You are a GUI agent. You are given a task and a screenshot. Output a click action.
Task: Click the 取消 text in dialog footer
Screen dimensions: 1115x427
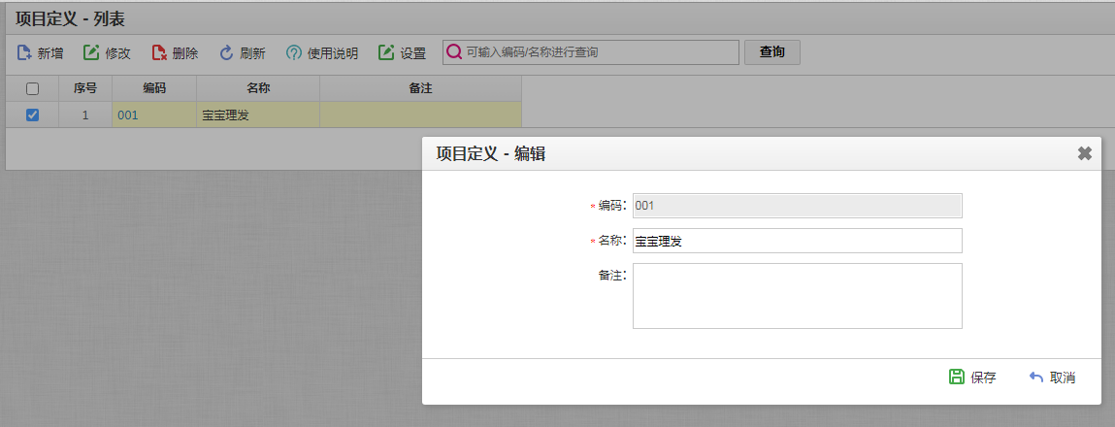tap(1063, 378)
